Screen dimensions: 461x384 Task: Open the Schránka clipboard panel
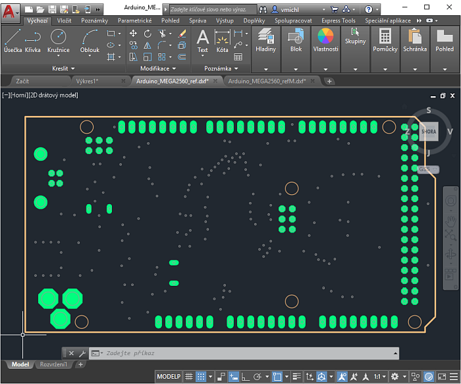pyautogui.click(x=415, y=40)
